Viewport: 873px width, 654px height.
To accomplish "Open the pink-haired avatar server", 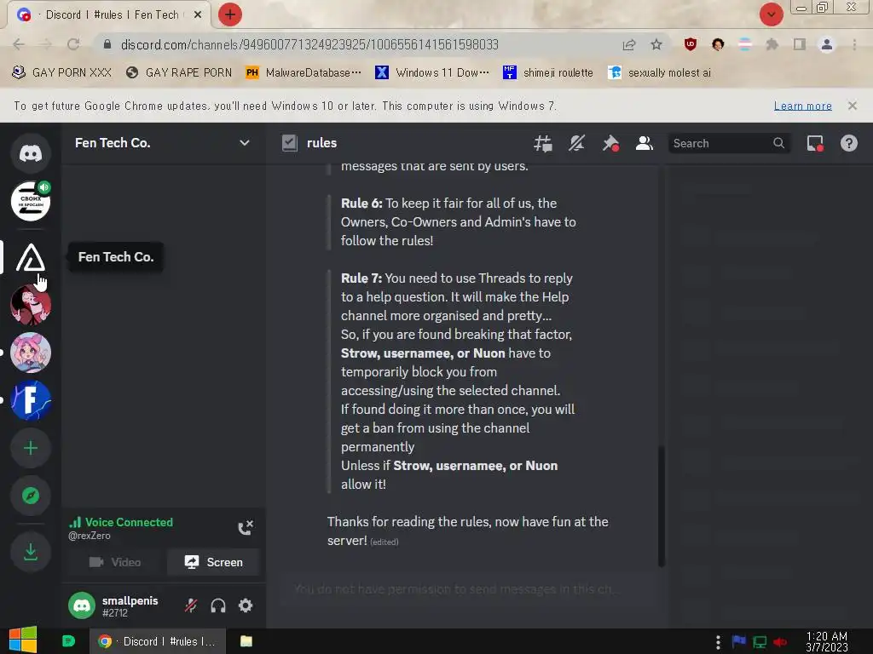I will pos(31,353).
